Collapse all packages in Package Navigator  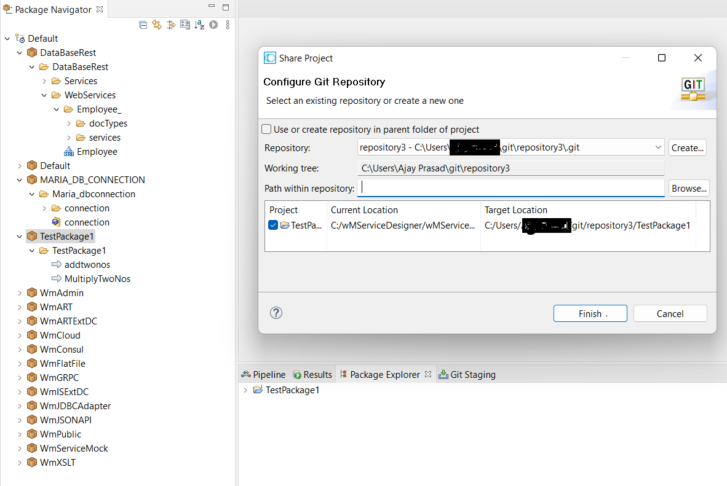143,25
